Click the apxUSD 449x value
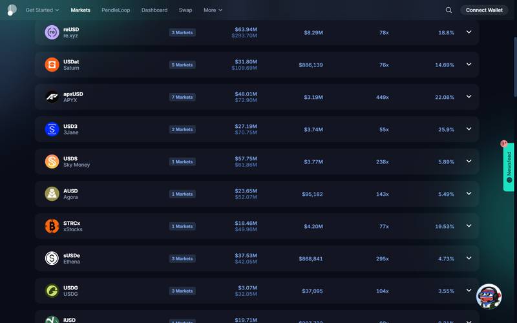Screen dimensions: 517x323 (x=383, y=98)
